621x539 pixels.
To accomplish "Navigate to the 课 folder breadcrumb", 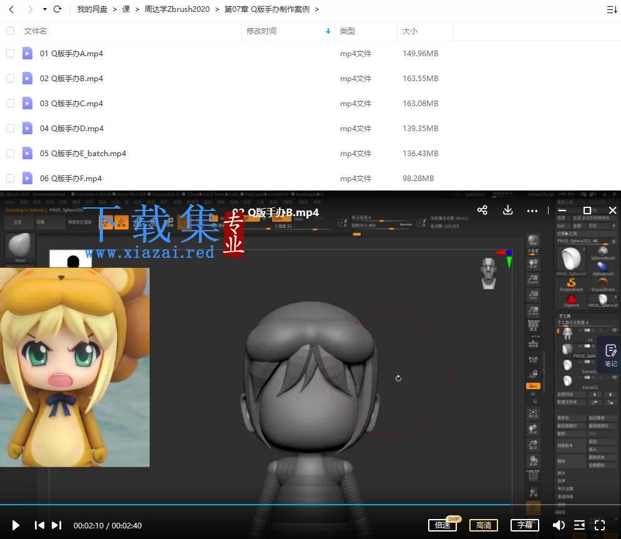I will 126,9.
